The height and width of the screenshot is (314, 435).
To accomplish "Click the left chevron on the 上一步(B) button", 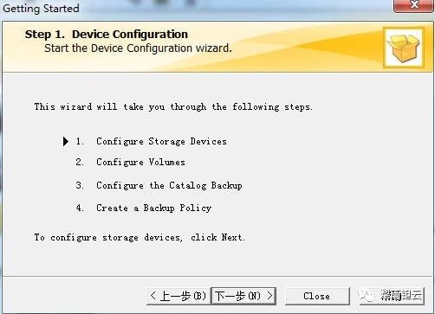I will pyautogui.click(x=153, y=296).
